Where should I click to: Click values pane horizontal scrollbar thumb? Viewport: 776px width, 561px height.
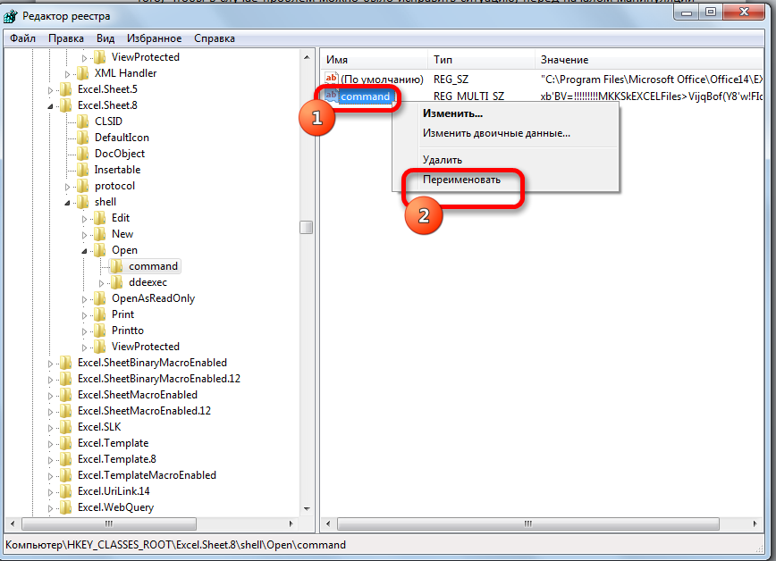[528, 523]
